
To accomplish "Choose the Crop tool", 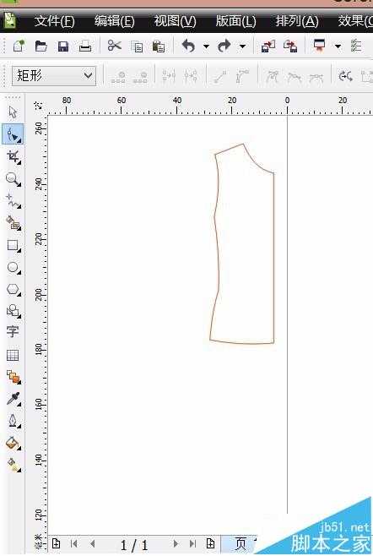I will pyautogui.click(x=14, y=156).
